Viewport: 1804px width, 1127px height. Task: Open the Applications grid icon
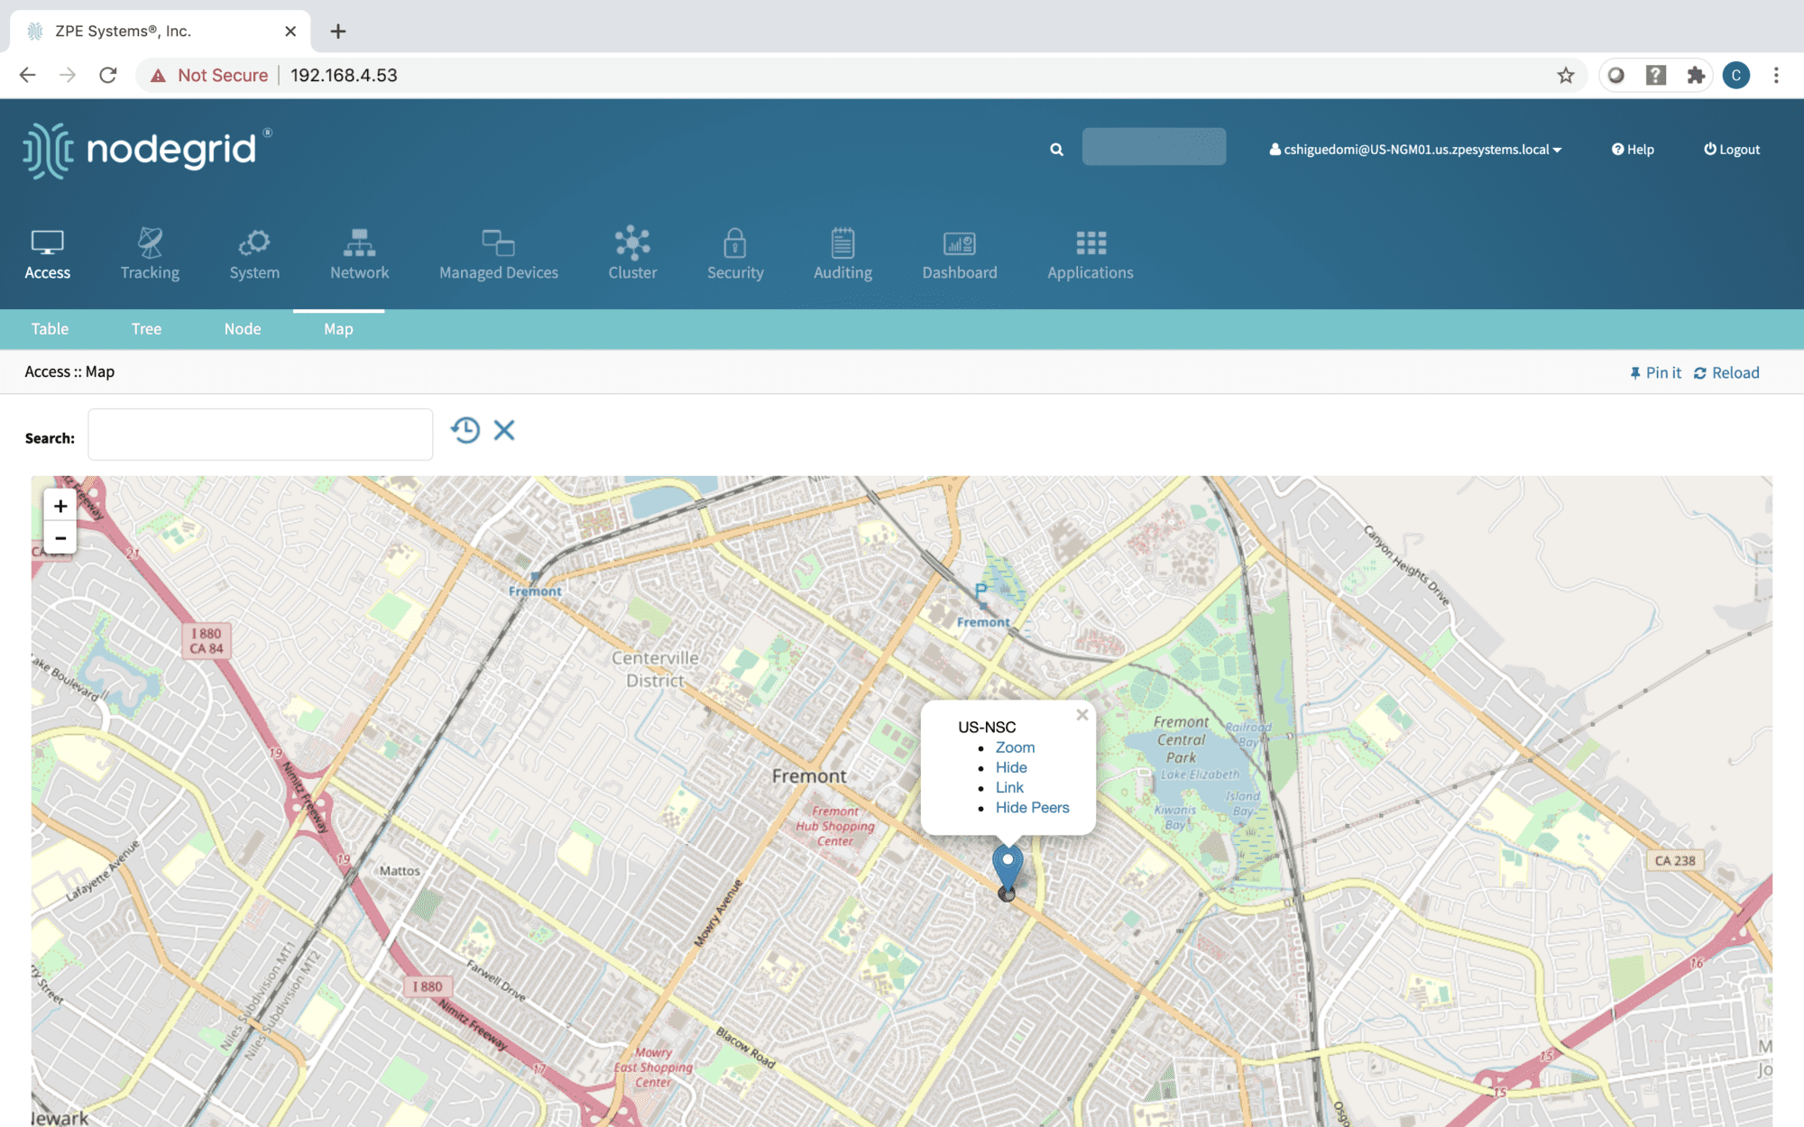coord(1091,243)
